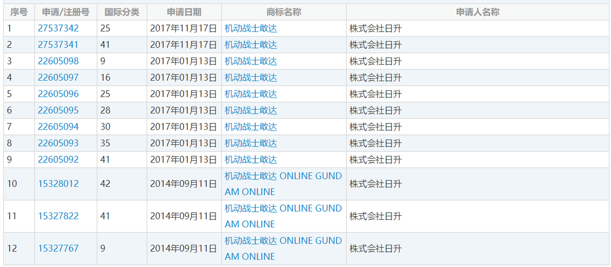This screenshot has height=267, width=611.
Task: Open trademark name 机动战士敢达 in row 1
Action: [x=251, y=28]
